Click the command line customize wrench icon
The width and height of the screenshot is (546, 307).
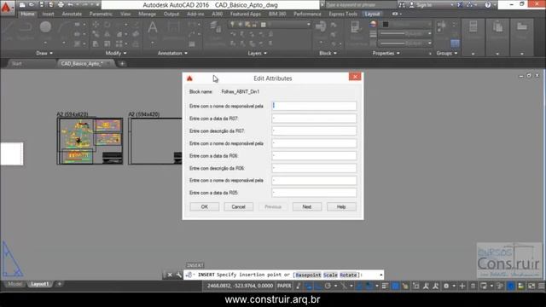tap(179, 275)
